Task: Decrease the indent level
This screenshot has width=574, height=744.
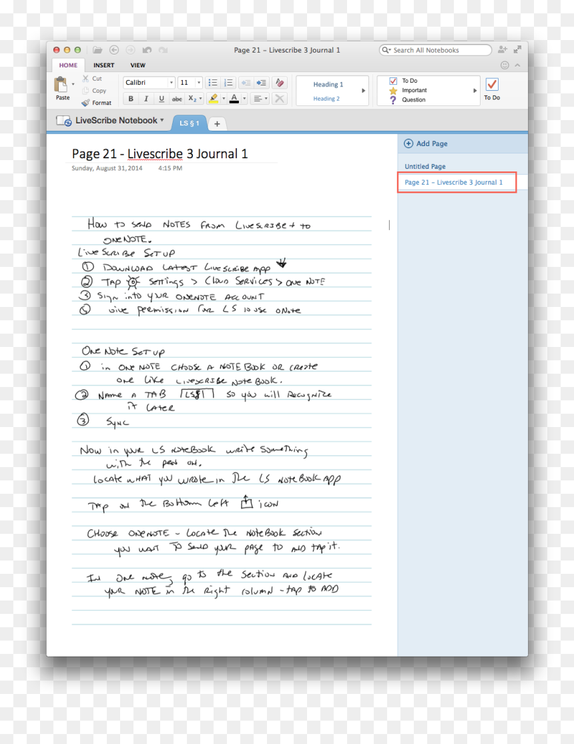Action: (x=246, y=83)
